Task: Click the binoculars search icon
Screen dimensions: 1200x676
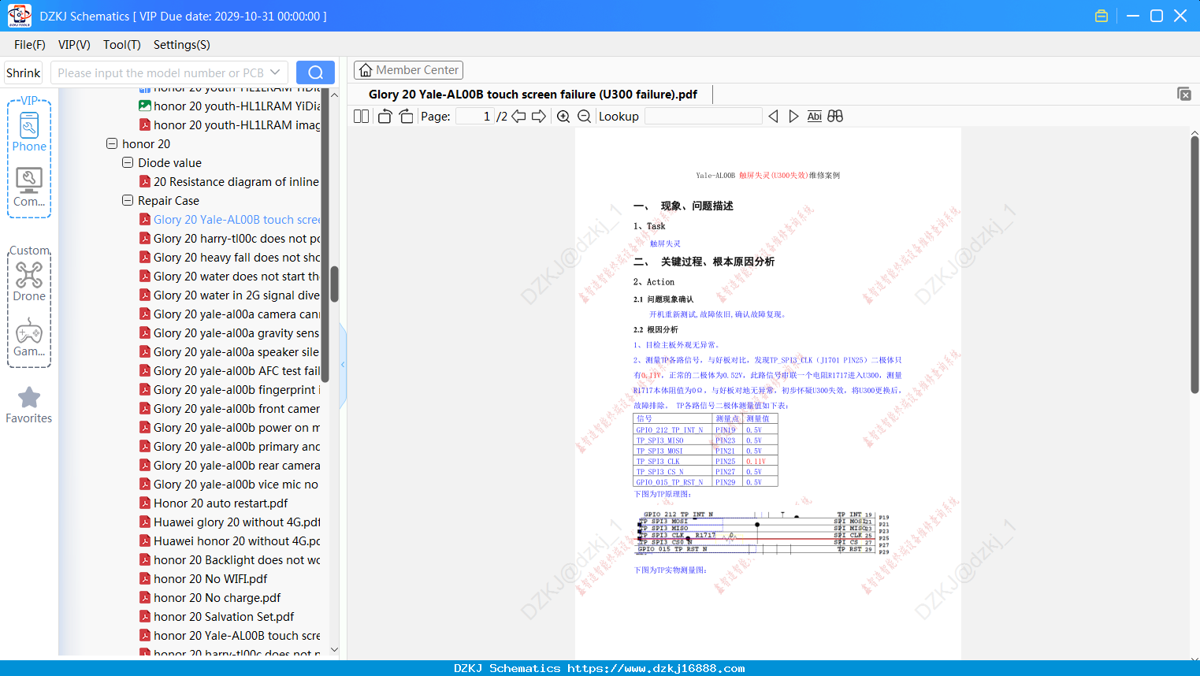Action: [x=835, y=117]
